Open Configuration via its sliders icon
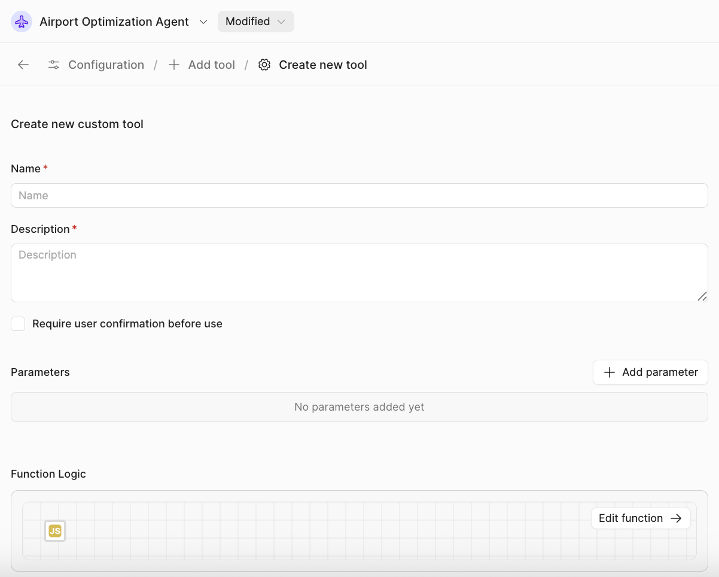The image size is (719, 577). click(x=53, y=64)
